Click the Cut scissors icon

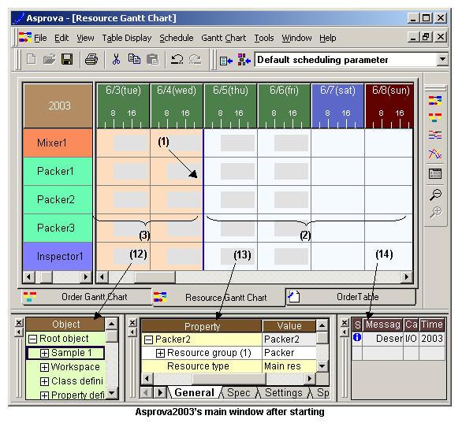[117, 59]
